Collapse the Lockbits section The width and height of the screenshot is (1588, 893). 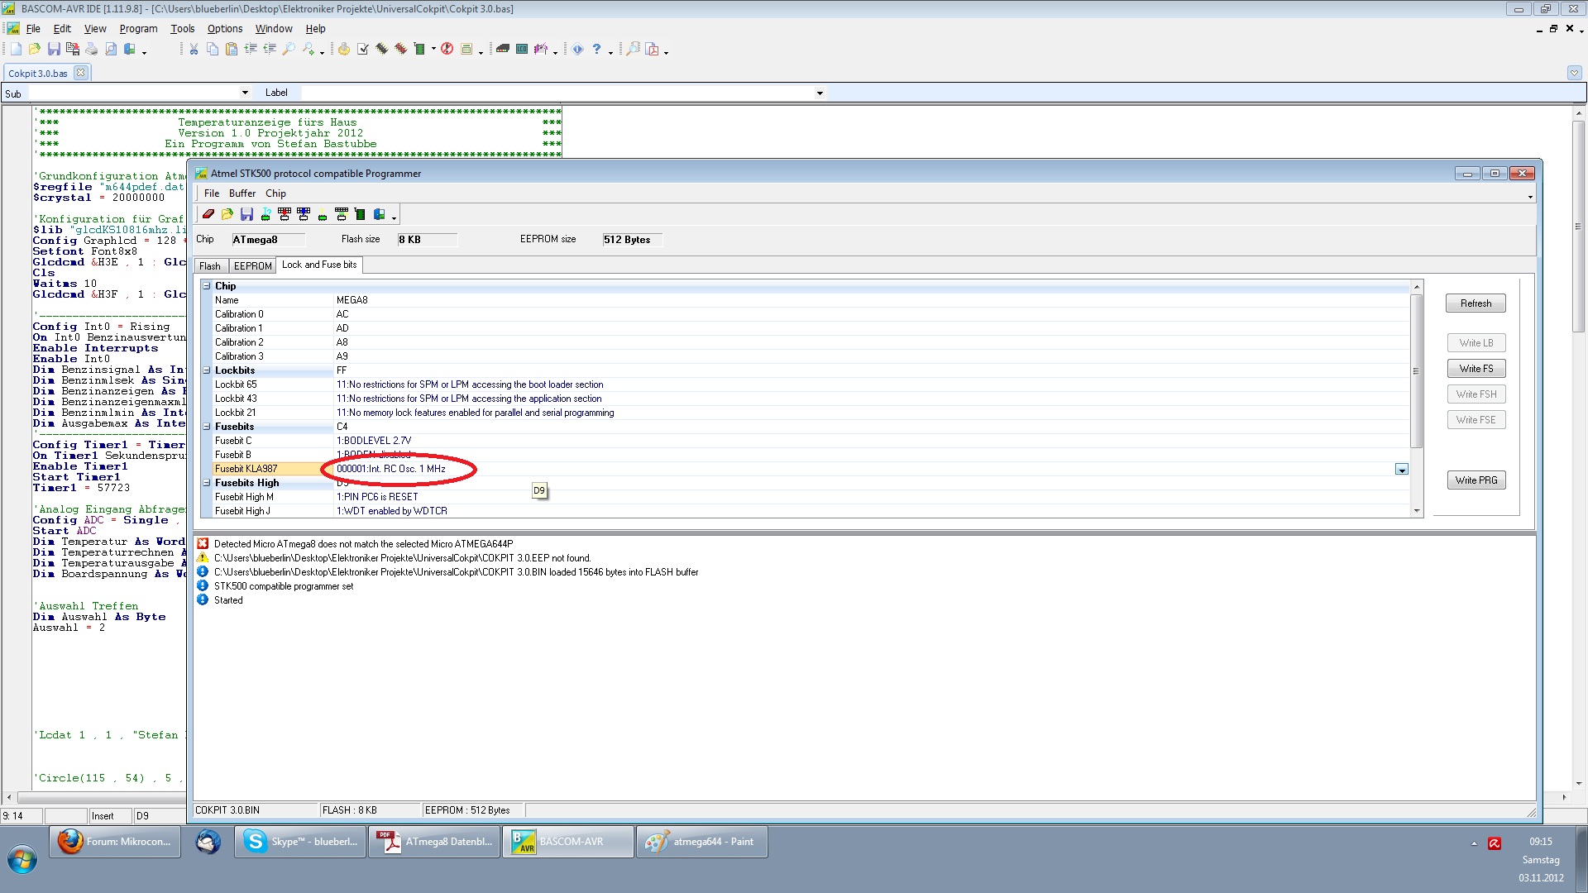pos(207,370)
